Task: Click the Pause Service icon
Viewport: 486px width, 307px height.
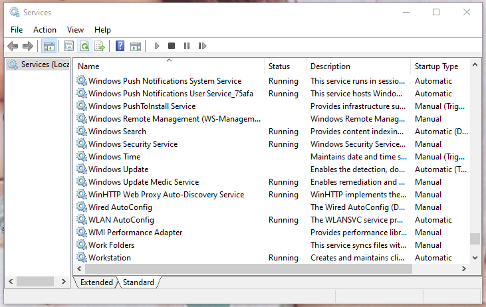Action: 187,46
